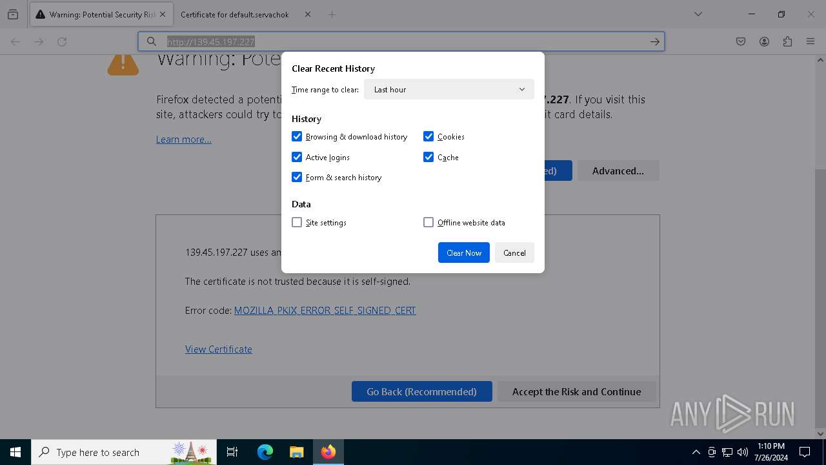
Task: Open the Windows Start menu
Action: pyautogui.click(x=15, y=452)
